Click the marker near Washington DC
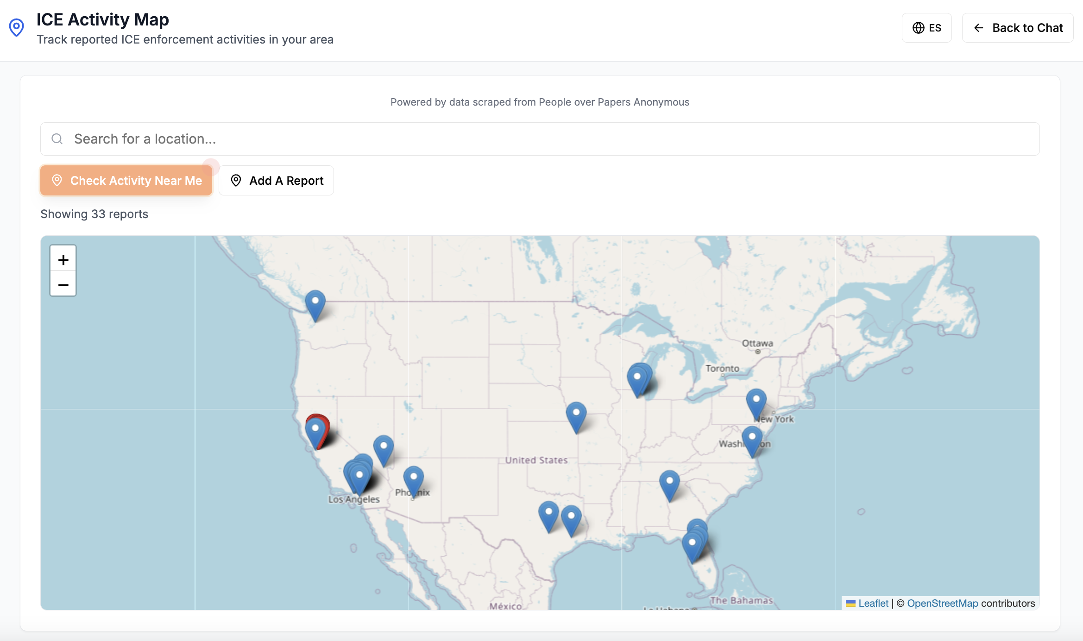This screenshot has height=641, width=1083. click(x=752, y=440)
